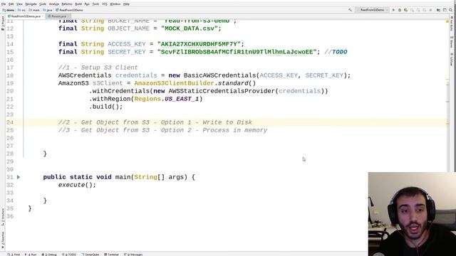456x256 pixels.
Task: Run with coverage icon in toolbar
Action: pyautogui.click(x=405, y=10)
